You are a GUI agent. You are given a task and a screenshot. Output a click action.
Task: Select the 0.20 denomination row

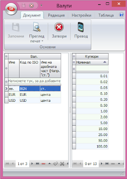coord(92,99)
